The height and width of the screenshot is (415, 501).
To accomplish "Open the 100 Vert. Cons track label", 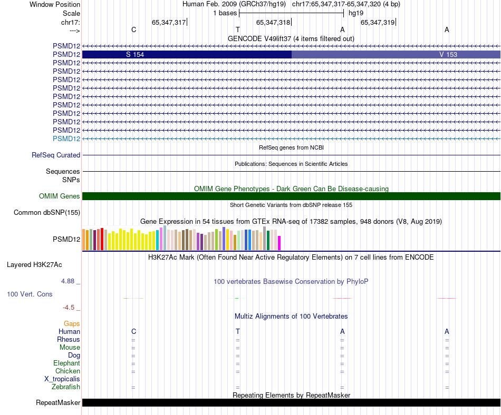I will pyautogui.click(x=30, y=294).
